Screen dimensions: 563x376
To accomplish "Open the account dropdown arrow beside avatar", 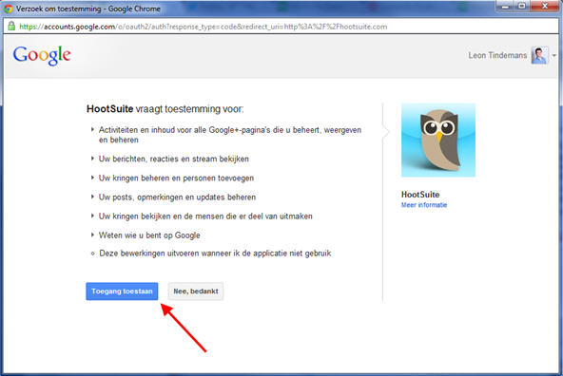I will pos(554,56).
